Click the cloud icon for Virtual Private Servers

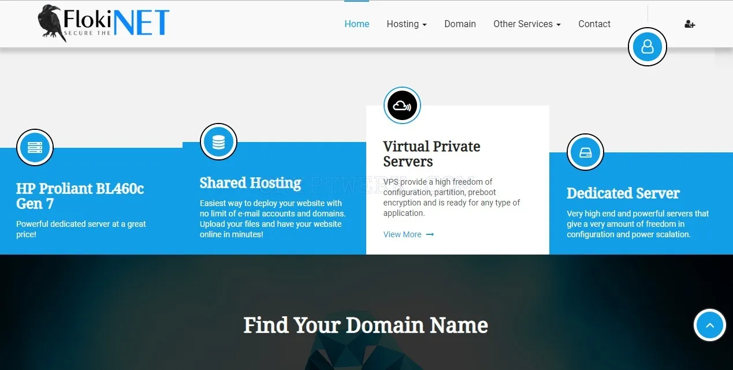(402, 106)
